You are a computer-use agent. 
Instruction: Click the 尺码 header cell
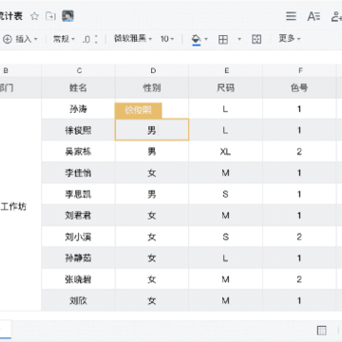coord(226,87)
